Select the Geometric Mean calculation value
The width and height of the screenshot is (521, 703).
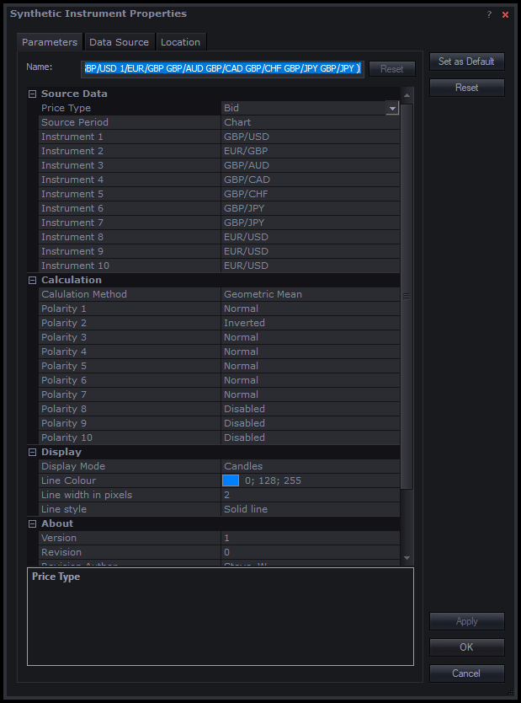(311, 294)
